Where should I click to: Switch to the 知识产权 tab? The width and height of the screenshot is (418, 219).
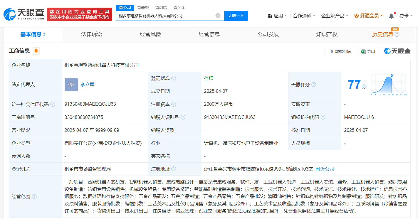[327, 34]
